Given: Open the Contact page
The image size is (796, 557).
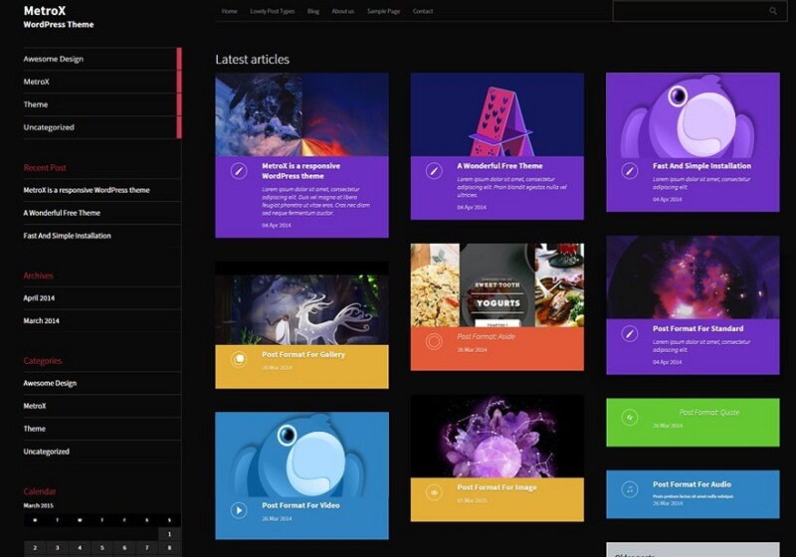Looking at the screenshot, I should click(x=423, y=11).
